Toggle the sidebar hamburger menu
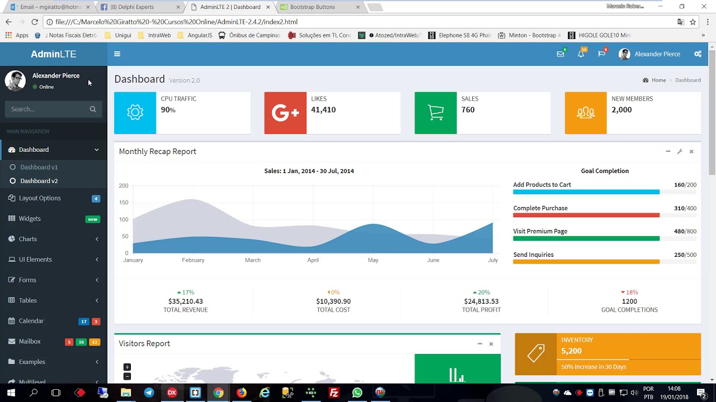The height and width of the screenshot is (402, 716). pyautogui.click(x=117, y=54)
